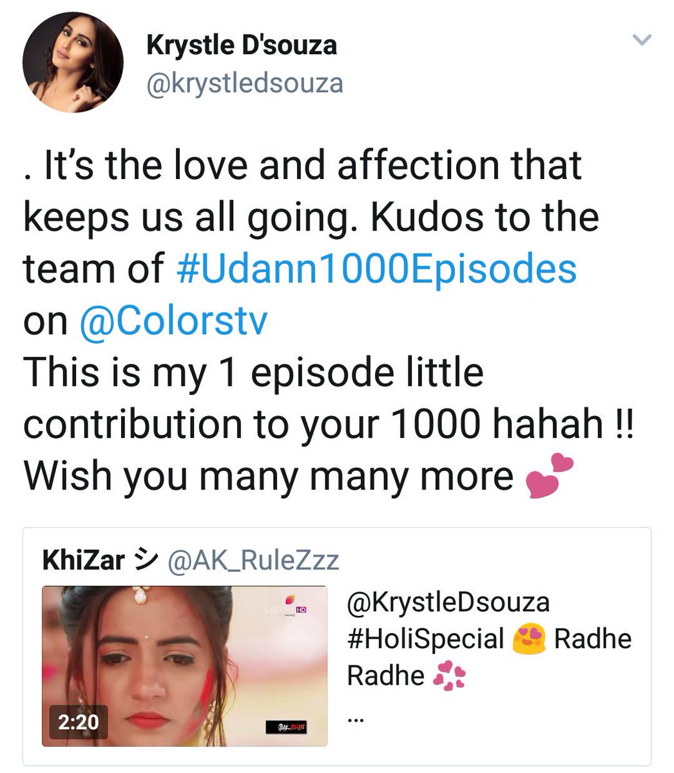The image size is (674, 773).
Task: Open the @AK_RuleZzz handle
Action: [x=253, y=561]
